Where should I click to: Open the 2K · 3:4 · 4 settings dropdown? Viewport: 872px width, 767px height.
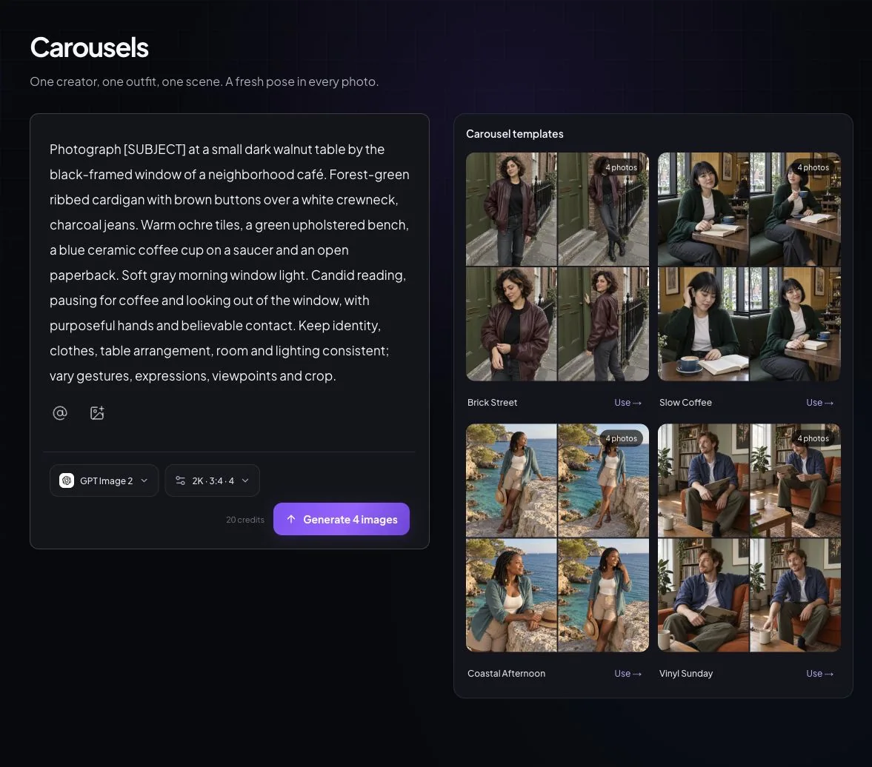tap(213, 480)
